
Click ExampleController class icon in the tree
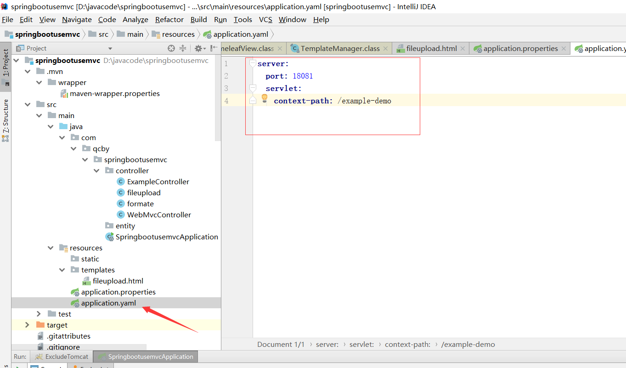(x=121, y=181)
